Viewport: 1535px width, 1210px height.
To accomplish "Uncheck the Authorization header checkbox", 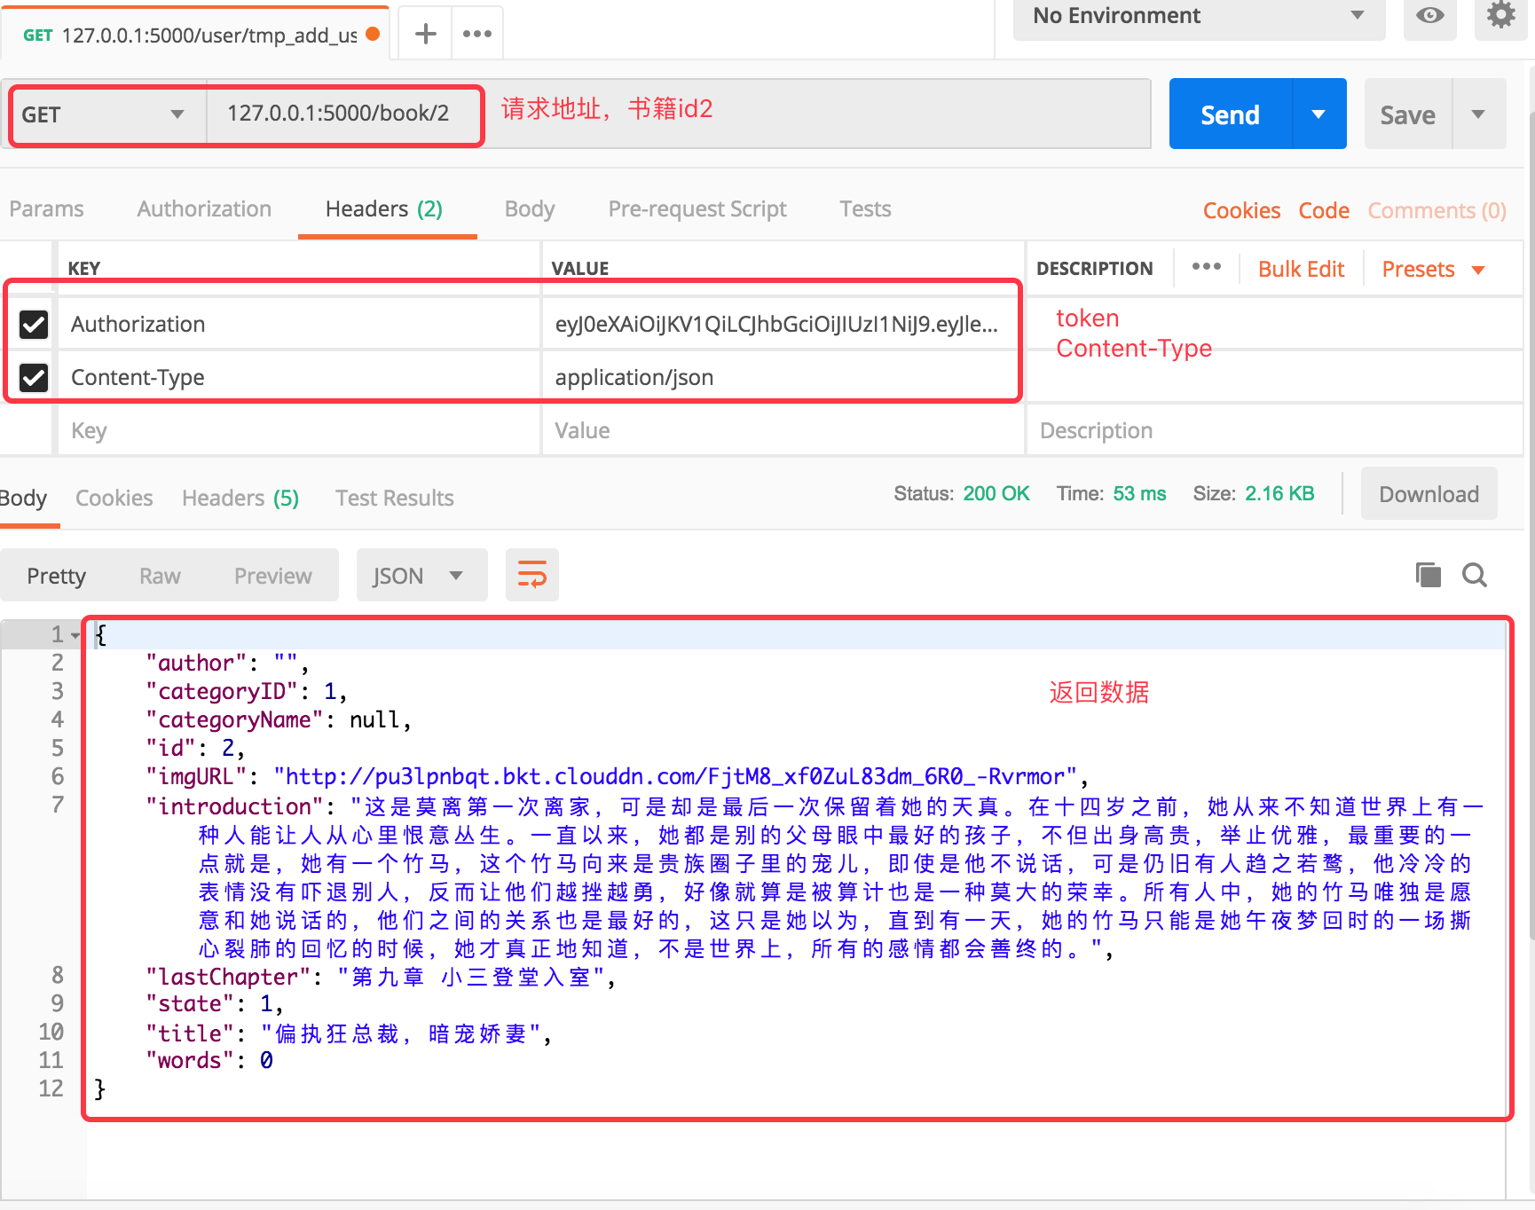I will tap(34, 325).
